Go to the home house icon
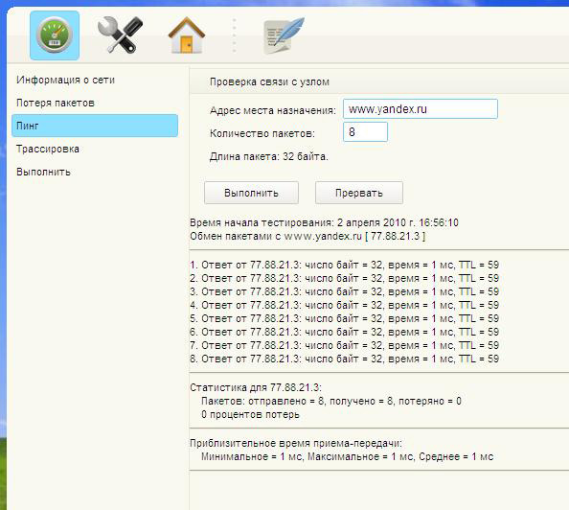The image size is (569, 510). pos(187,35)
